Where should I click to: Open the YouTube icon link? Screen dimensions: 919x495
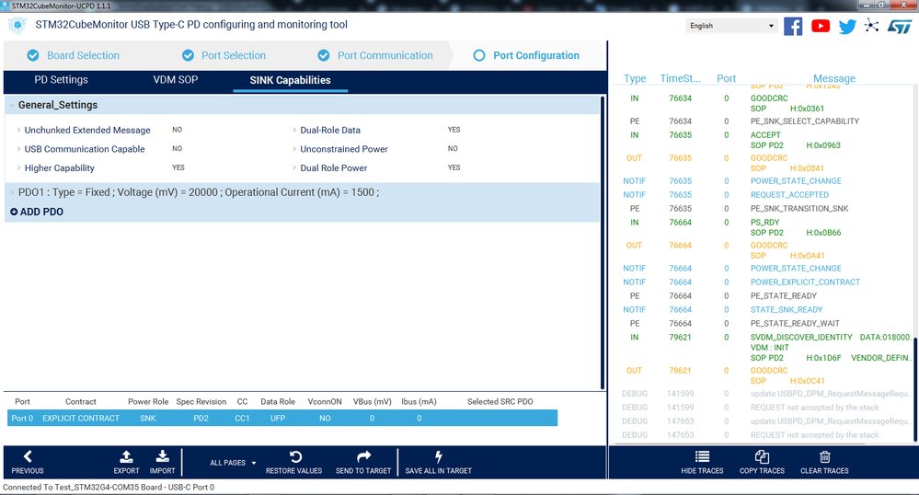coord(821,26)
